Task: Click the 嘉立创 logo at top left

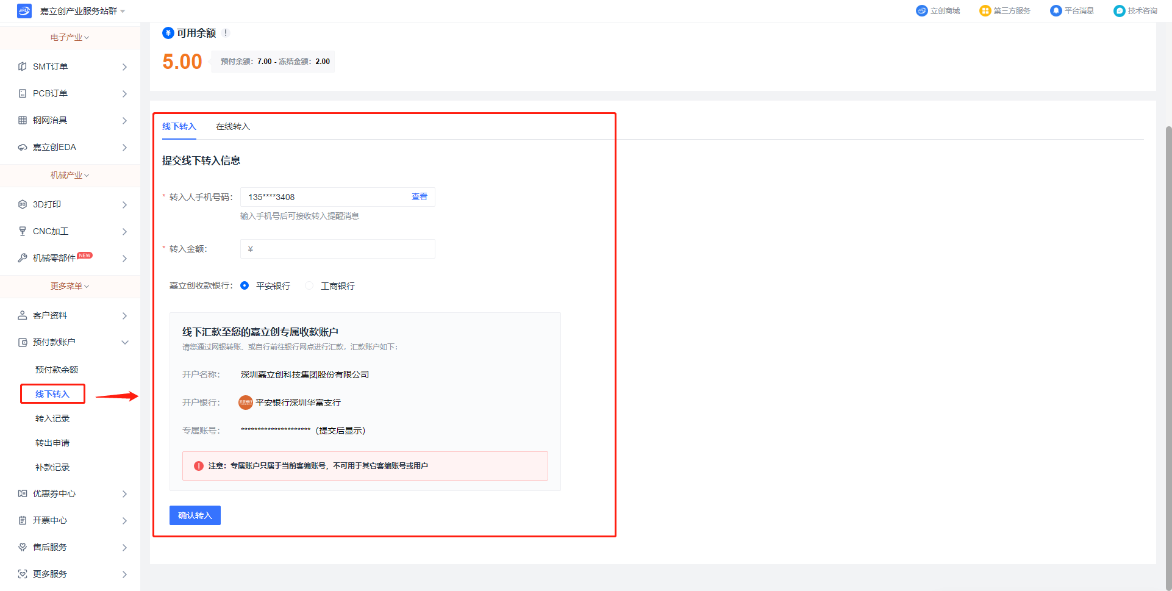Action: (x=24, y=11)
